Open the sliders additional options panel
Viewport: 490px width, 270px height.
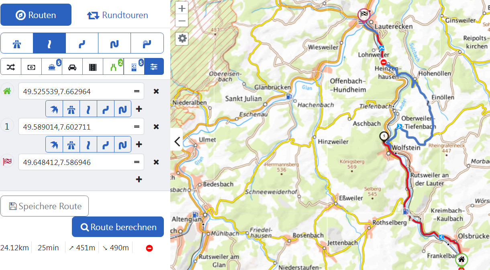(154, 67)
